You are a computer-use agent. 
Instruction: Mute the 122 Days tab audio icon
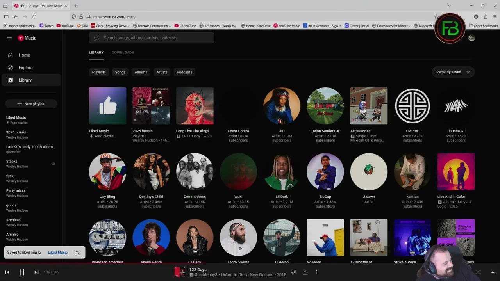(22, 6)
